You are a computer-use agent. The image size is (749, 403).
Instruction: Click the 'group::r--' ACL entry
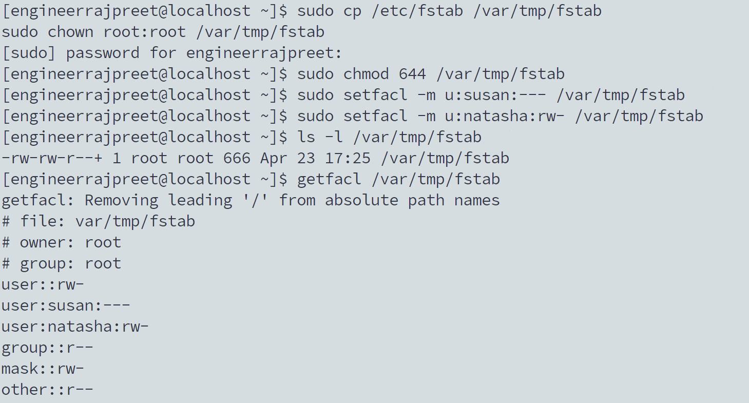(48, 348)
